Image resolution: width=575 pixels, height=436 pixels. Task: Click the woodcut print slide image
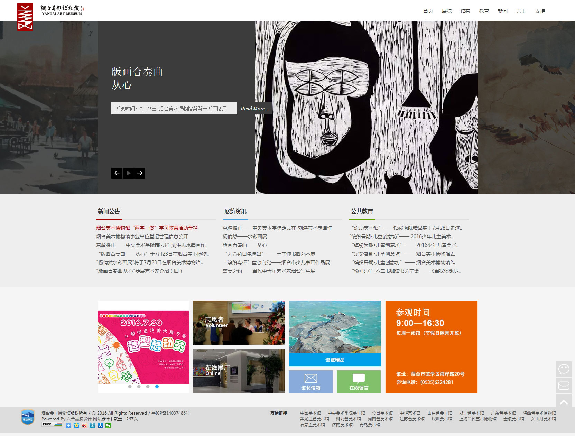(x=367, y=107)
